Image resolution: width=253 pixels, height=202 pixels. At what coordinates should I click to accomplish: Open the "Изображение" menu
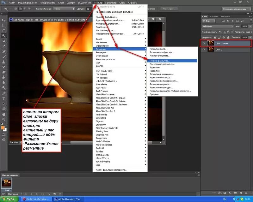[47, 3]
